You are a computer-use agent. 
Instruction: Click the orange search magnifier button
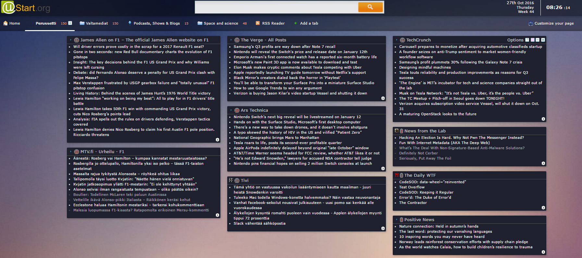tap(370, 7)
